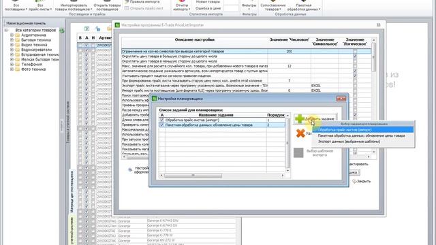The height and width of the screenshot is (245, 436).
Task: Expand the 'Телефония' category
Action: [x=12, y=65]
